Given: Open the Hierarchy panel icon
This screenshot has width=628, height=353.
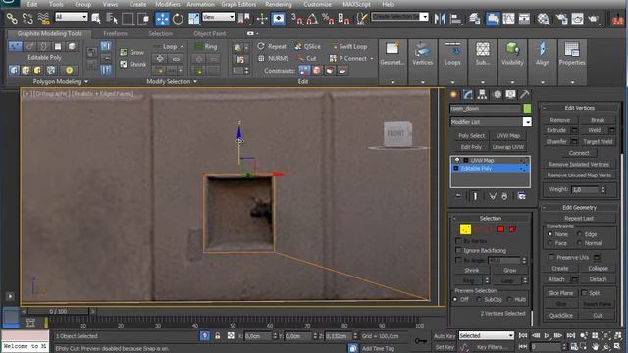Looking at the screenshot, I should tap(482, 94).
